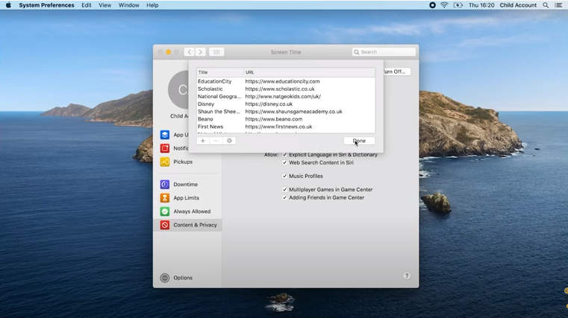568x318 pixels.
Task: Open the Help menu
Action: tap(152, 5)
